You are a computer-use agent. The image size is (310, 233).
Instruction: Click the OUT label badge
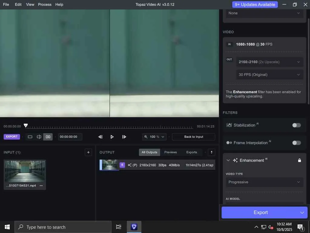[229, 59]
